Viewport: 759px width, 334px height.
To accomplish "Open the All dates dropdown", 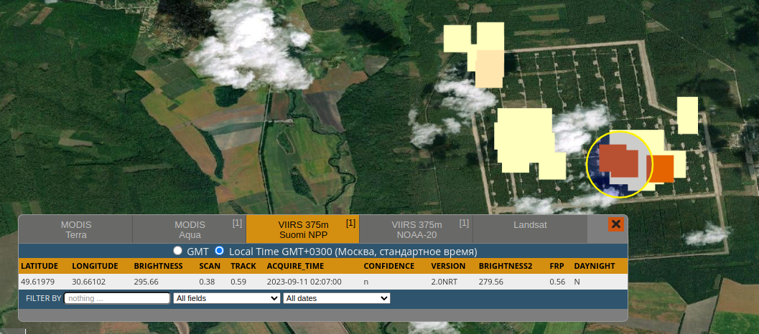I will tap(337, 298).
